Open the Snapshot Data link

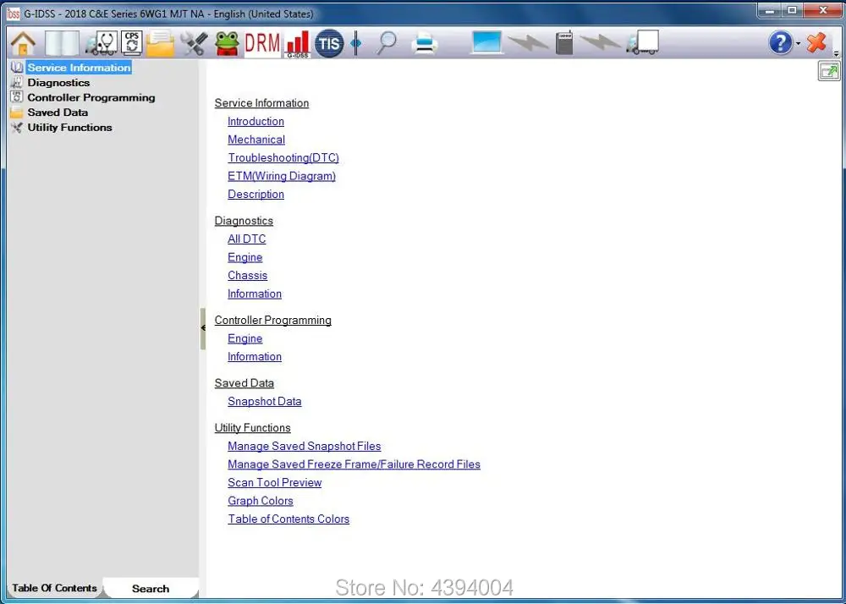tap(264, 402)
